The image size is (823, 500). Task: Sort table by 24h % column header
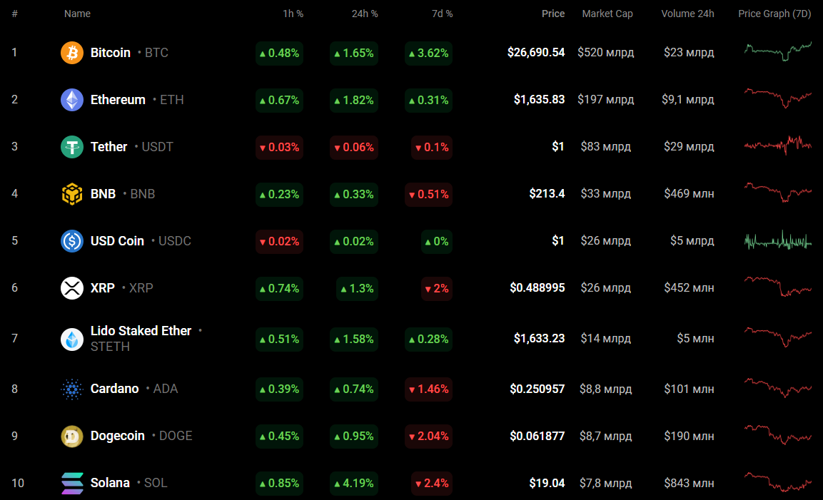(364, 14)
